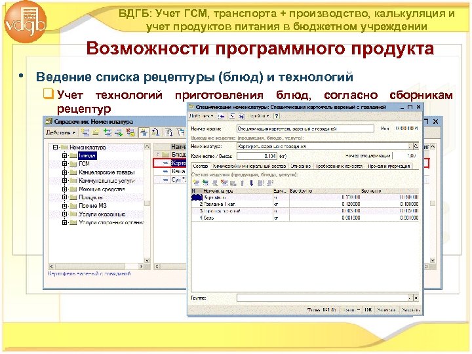
Task: Click delete row icon in Состав table toolbar
Action: (x=224, y=183)
